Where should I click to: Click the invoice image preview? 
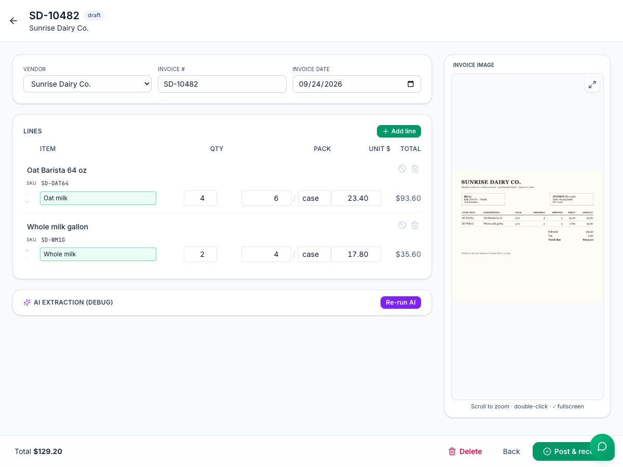click(x=527, y=237)
